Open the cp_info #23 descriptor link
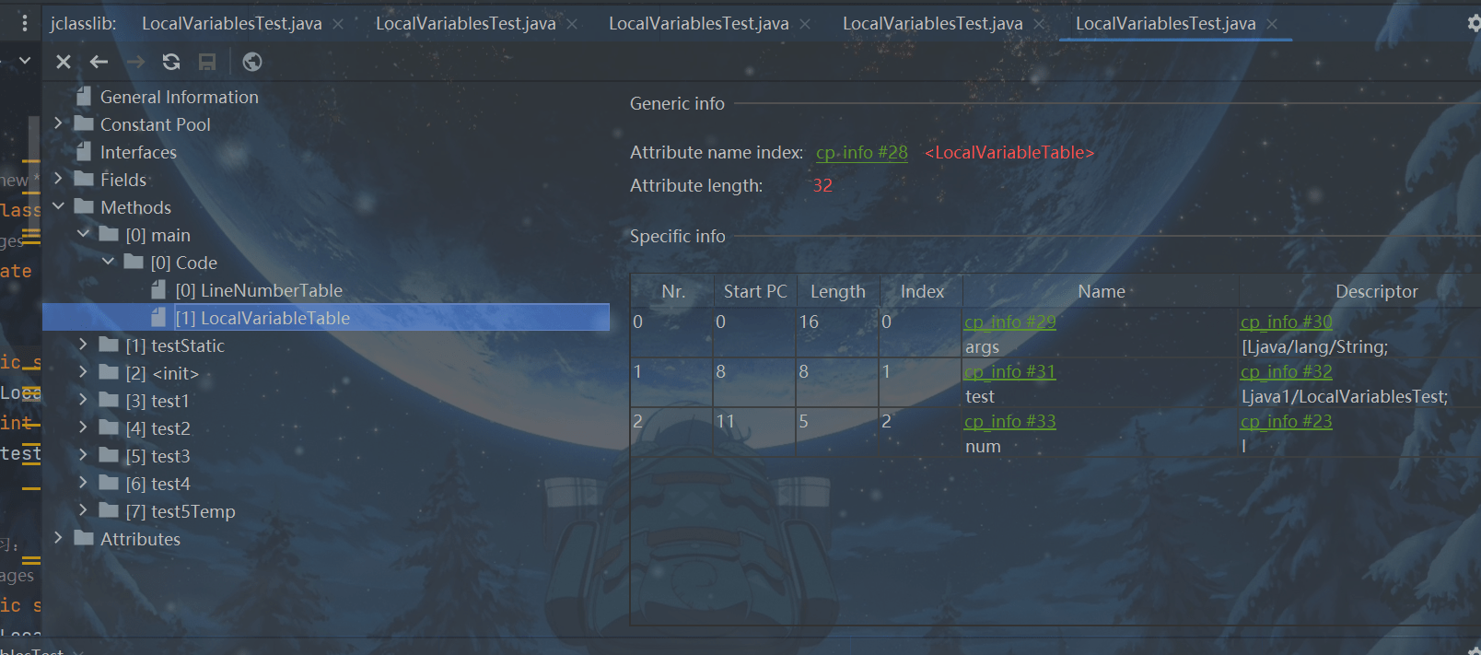Viewport: 1481px width, 655px height. coord(1286,421)
